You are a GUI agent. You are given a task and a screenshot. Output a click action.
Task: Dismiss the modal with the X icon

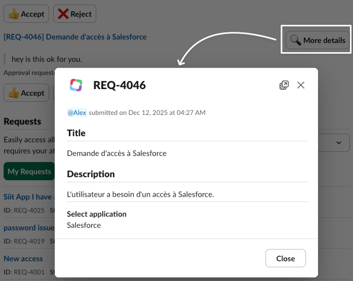coord(301,85)
